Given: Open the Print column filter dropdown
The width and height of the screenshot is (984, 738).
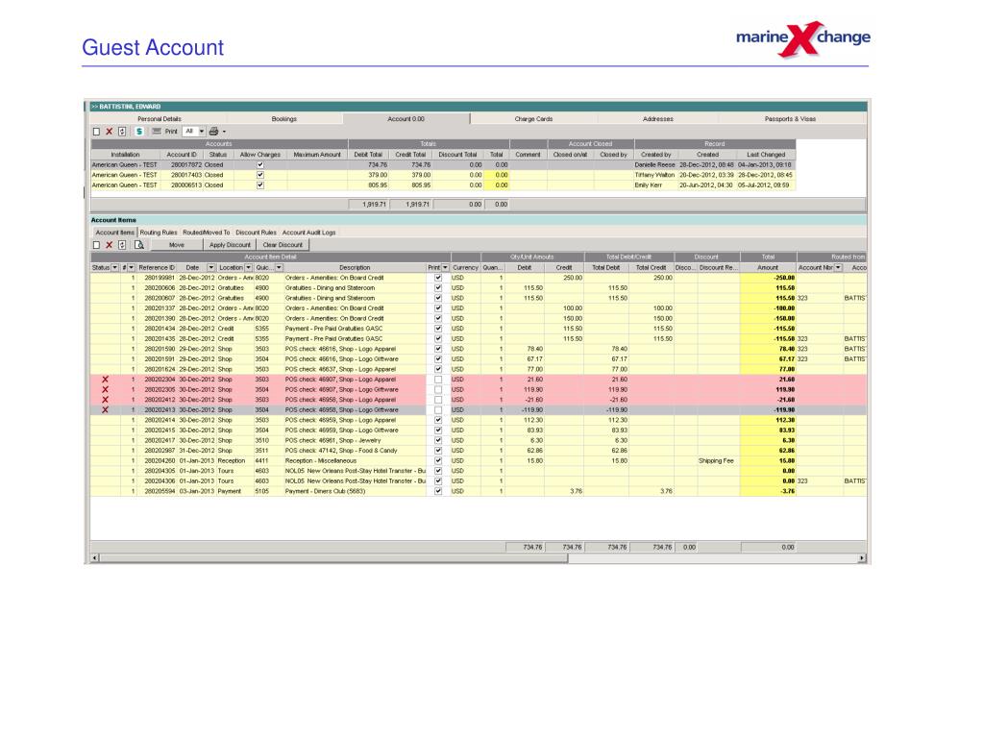Looking at the screenshot, I should 446,268.
